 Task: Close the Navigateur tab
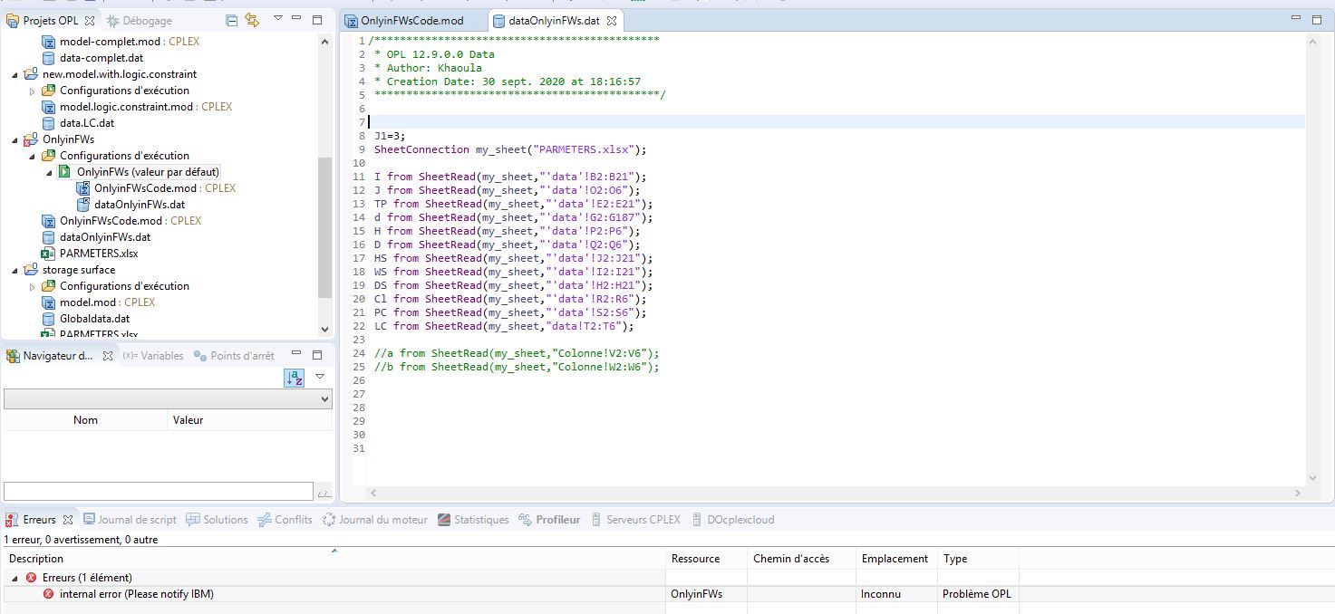(x=106, y=356)
